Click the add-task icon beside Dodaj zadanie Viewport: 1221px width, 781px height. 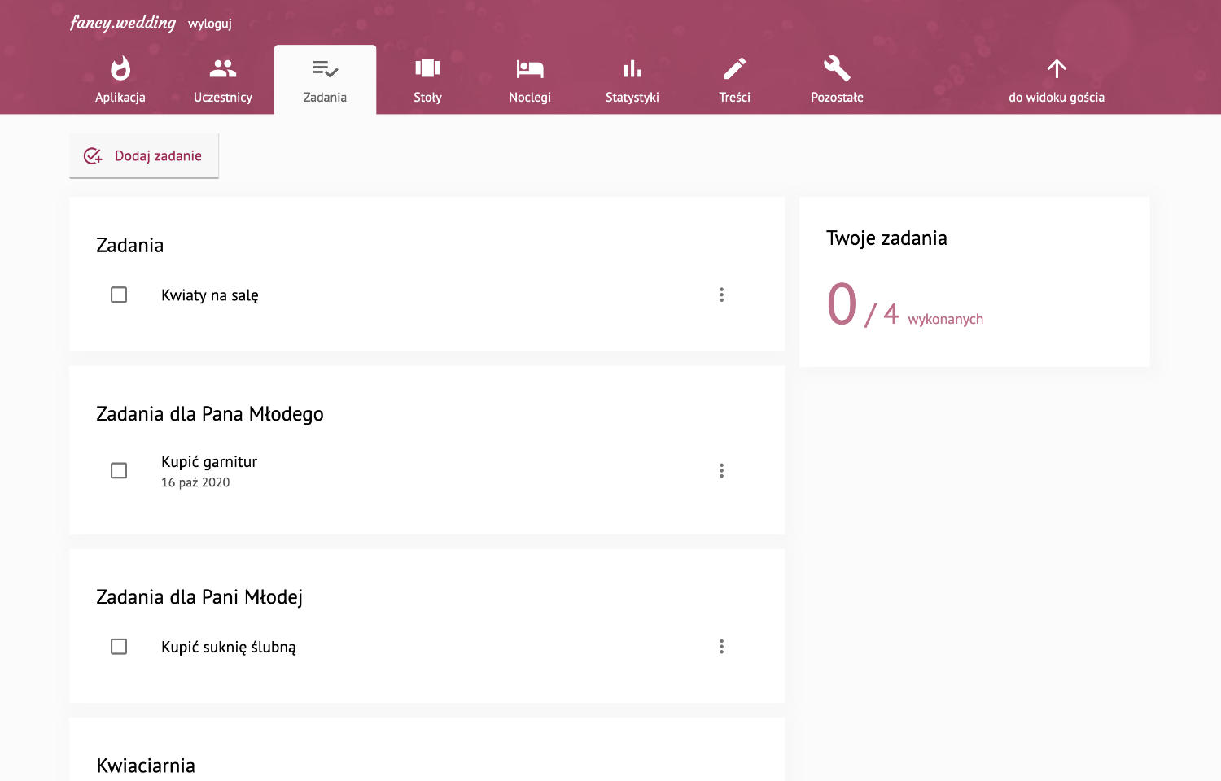[93, 155]
